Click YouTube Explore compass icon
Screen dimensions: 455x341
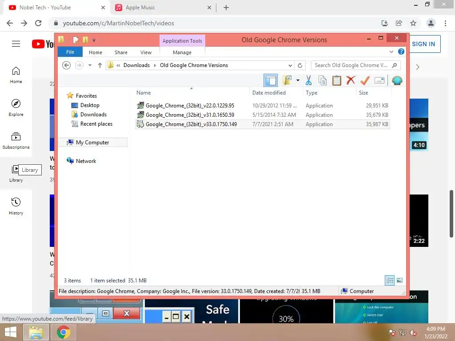point(16,107)
